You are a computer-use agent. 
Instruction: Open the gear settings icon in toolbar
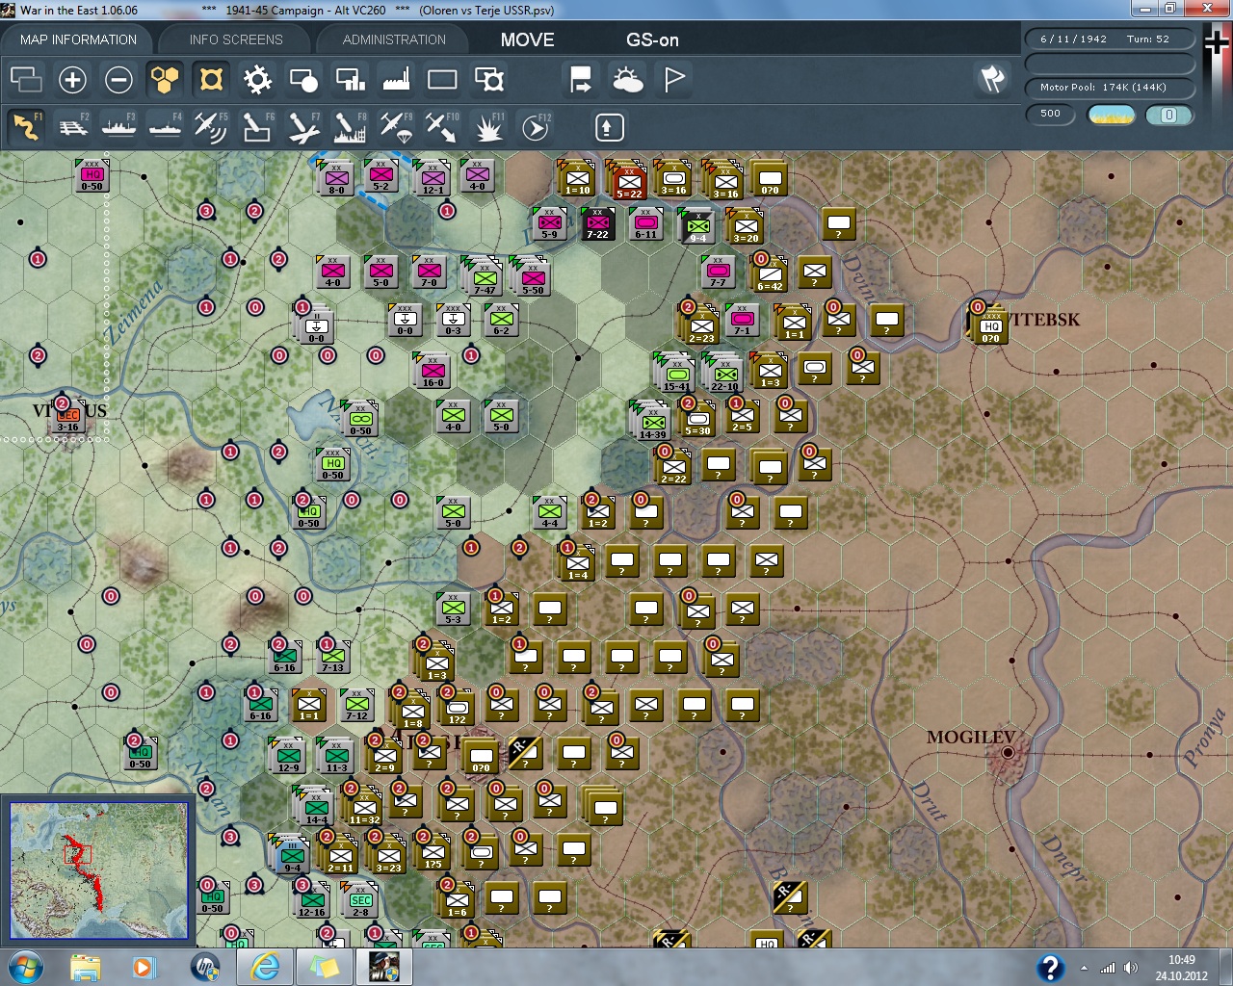click(257, 80)
